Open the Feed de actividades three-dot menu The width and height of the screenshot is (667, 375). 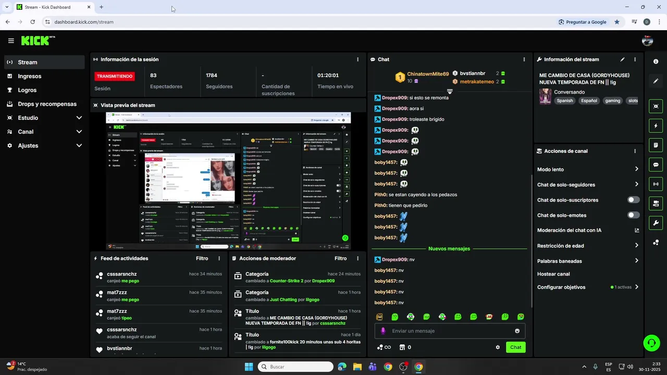tap(219, 258)
